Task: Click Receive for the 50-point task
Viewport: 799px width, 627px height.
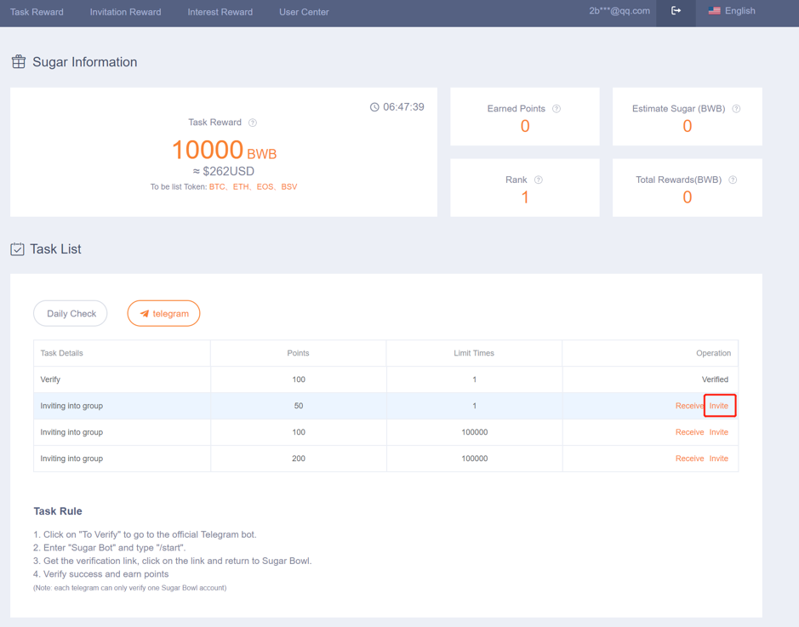Action: (x=689, y=406)
